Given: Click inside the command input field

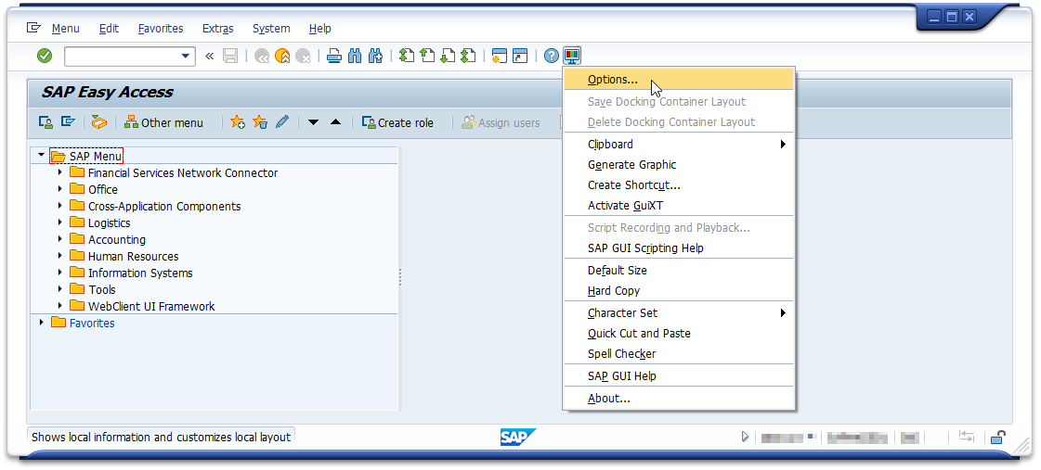Looking at the screenshot, I should tap(123, 57).
